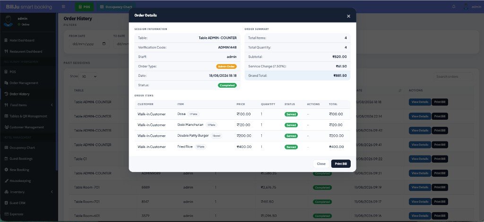
Task: Click the Completed status badge in dialog
Action: (x=227, y=85)
